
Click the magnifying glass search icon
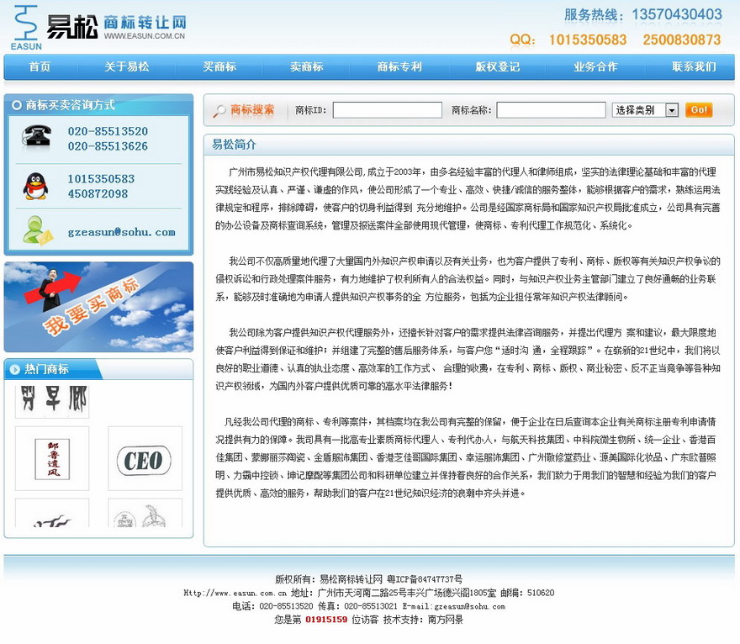219,111
